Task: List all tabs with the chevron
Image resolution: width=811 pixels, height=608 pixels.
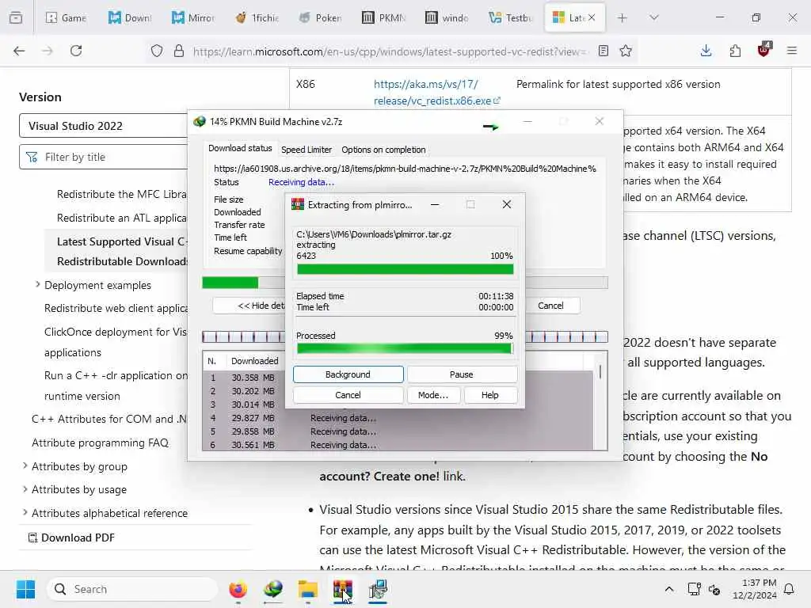Action: coord(654,18)
